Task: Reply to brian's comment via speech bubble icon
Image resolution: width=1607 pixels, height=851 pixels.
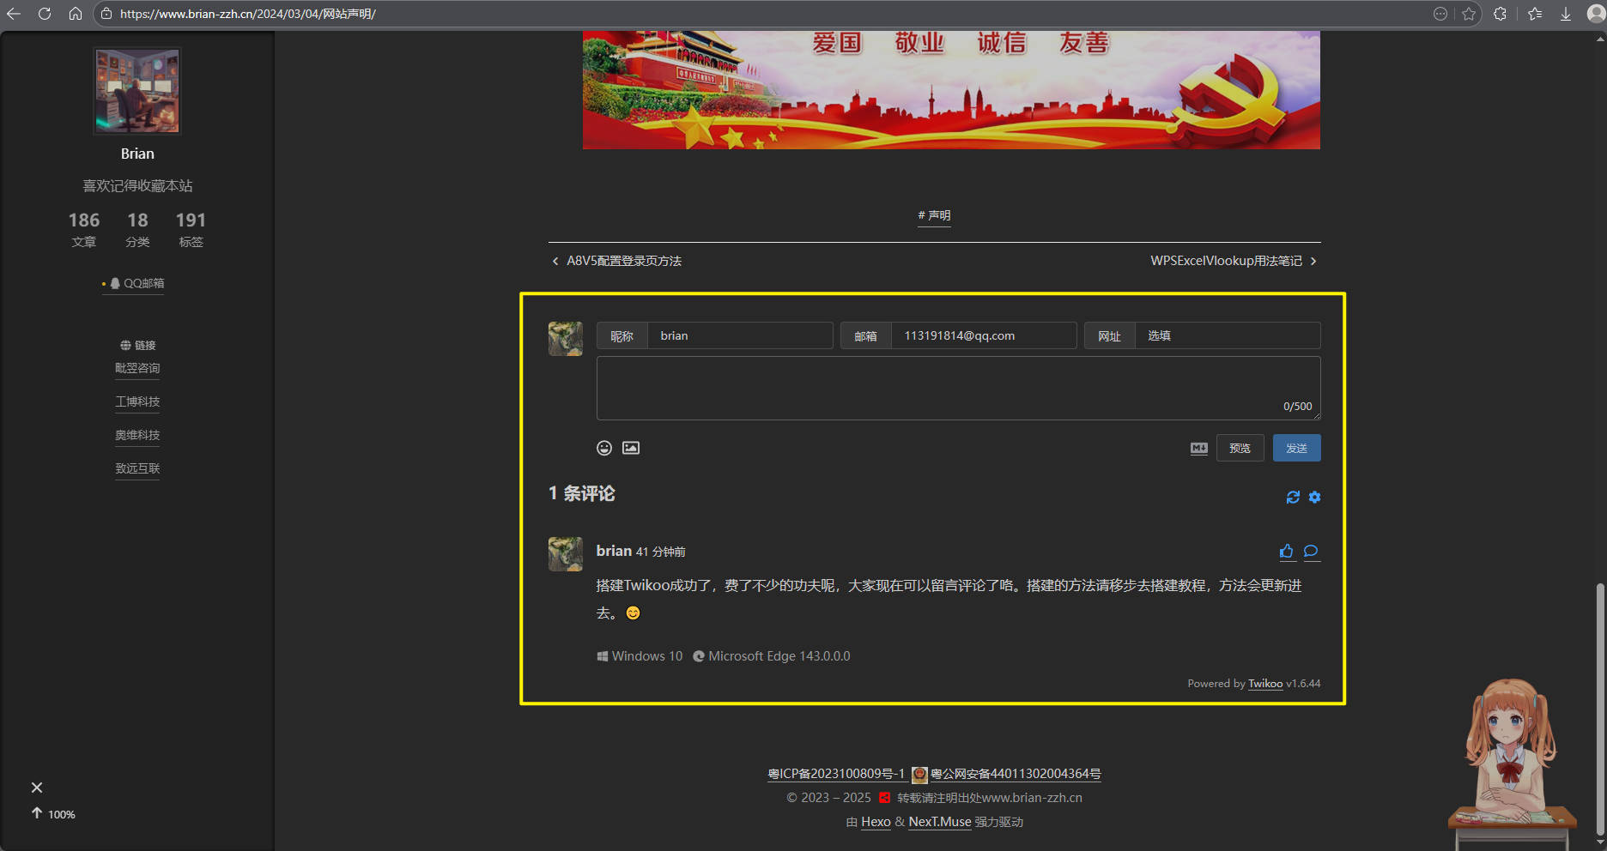Action: (x=1311, y=552)
